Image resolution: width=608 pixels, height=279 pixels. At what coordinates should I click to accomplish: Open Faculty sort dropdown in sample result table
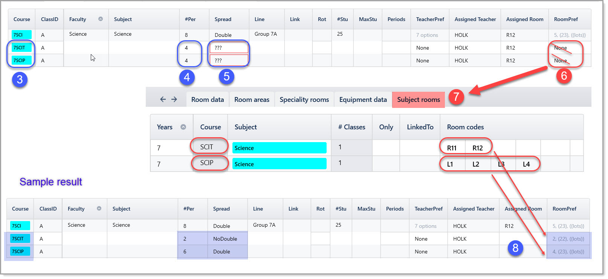(99, 208)
